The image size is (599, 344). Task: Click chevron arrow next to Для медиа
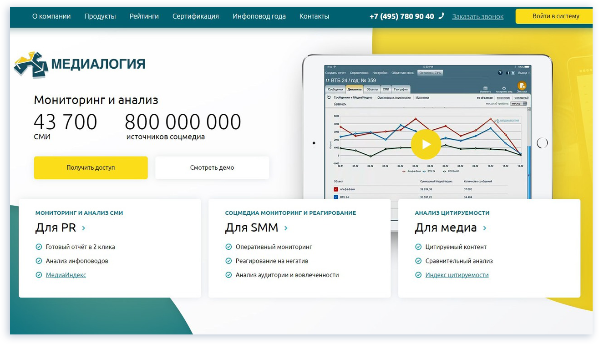pyautogui.click(x=485, y=228)
